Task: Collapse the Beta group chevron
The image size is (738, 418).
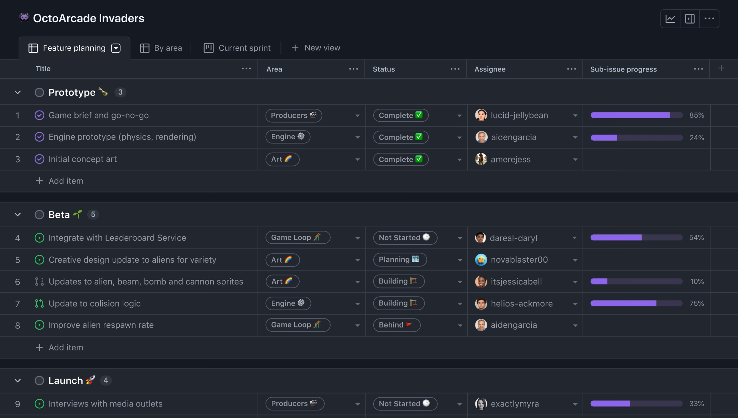Action: [18, 214]
